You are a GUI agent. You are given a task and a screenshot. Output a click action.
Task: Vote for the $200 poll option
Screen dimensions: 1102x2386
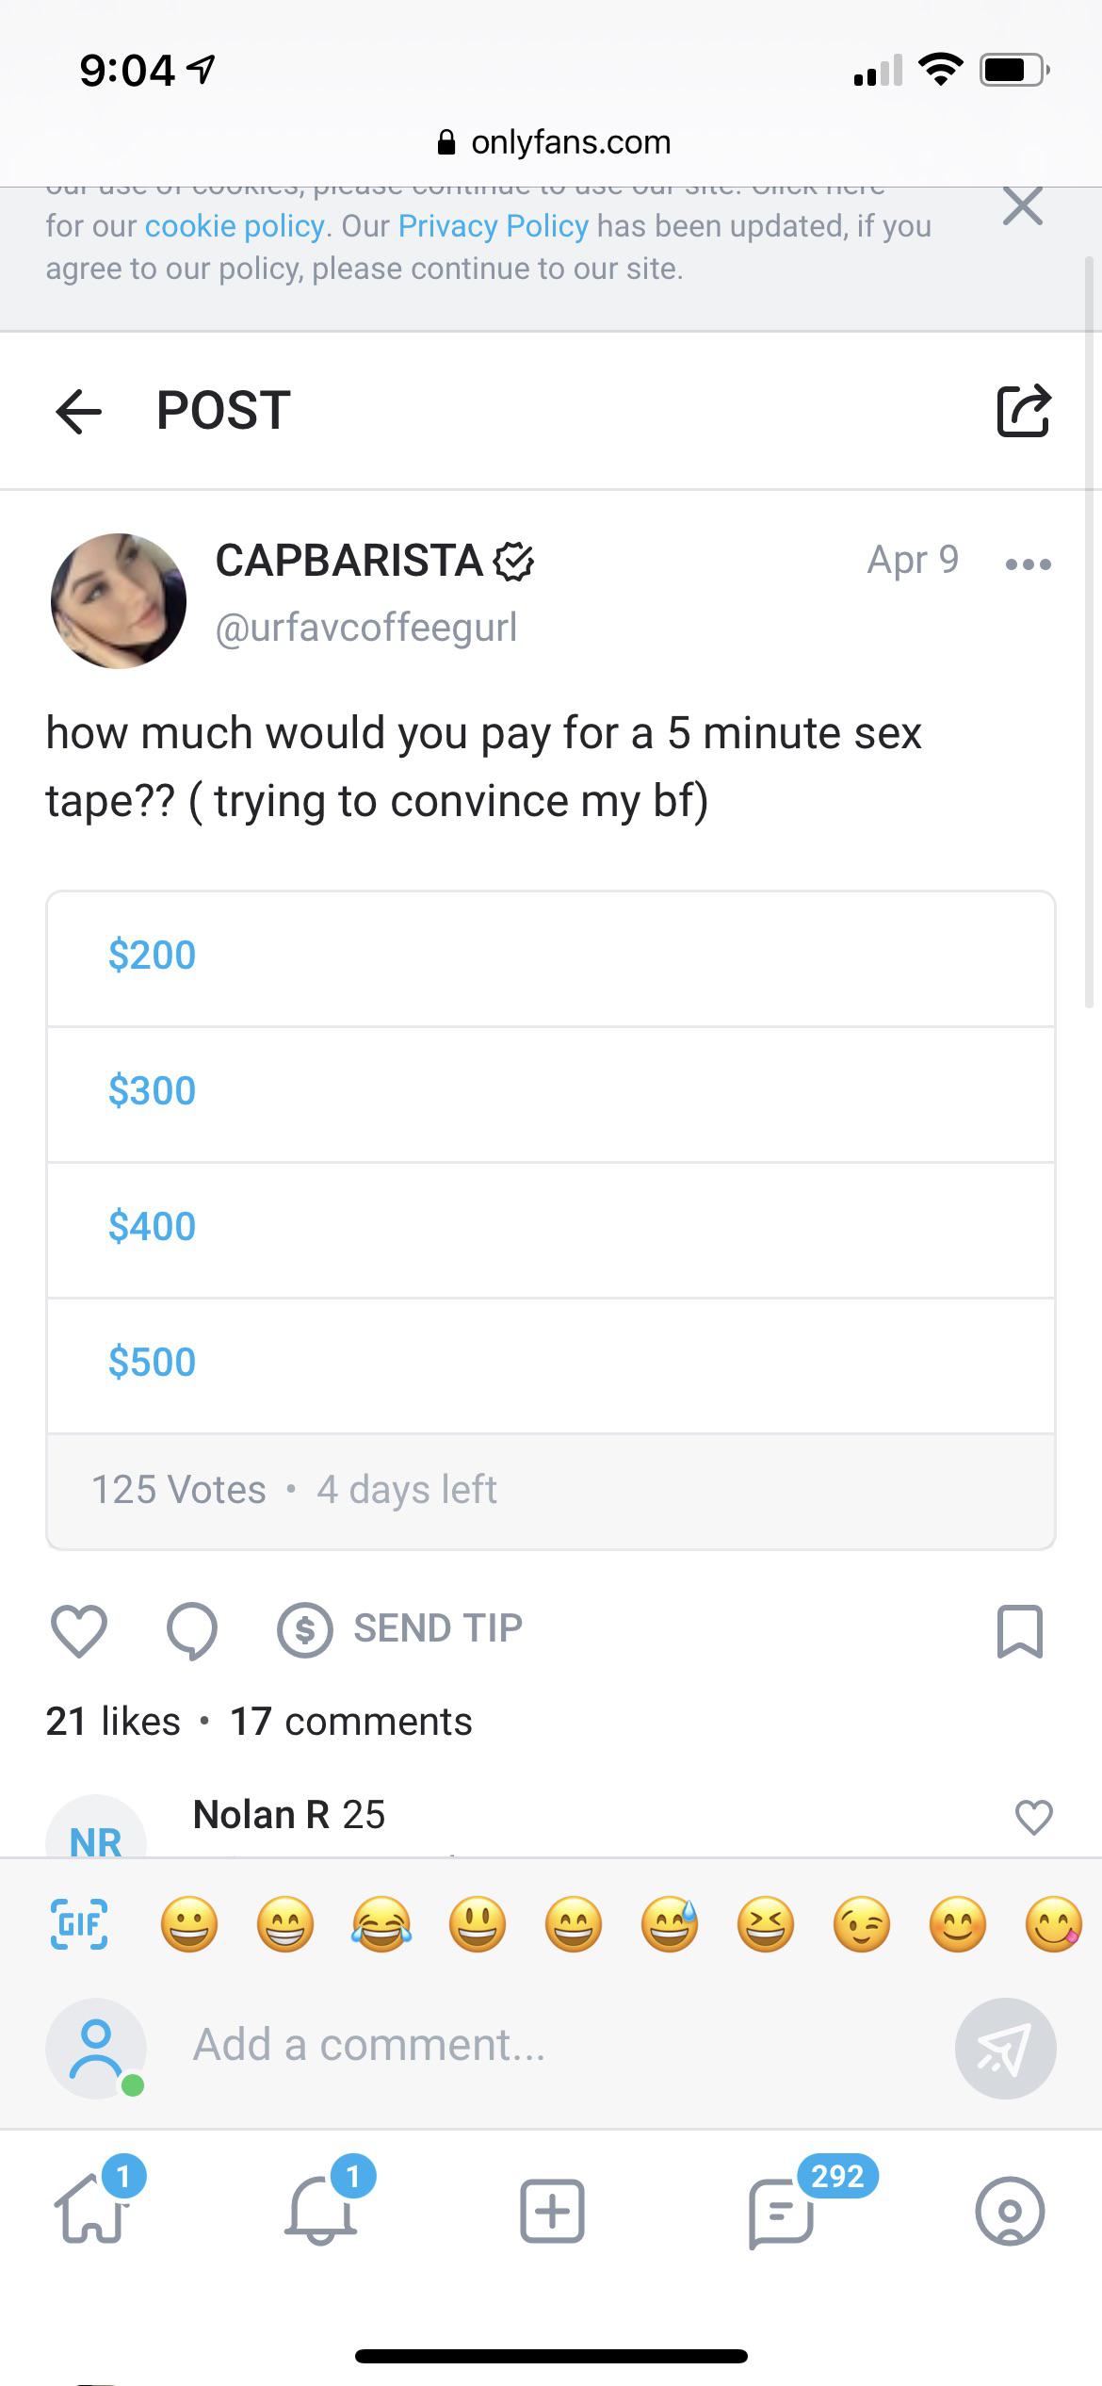550,957
